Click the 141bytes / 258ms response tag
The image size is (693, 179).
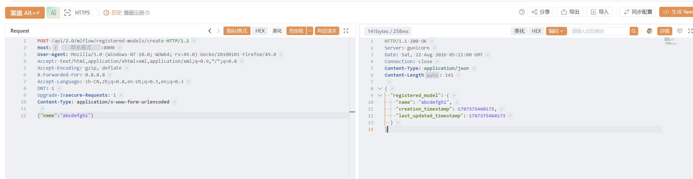[388, 31]
